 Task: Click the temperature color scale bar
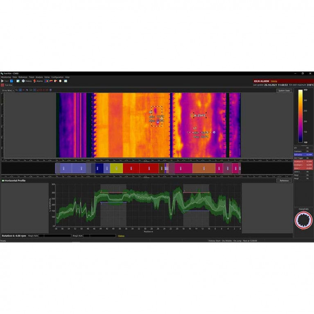(300, 116)
